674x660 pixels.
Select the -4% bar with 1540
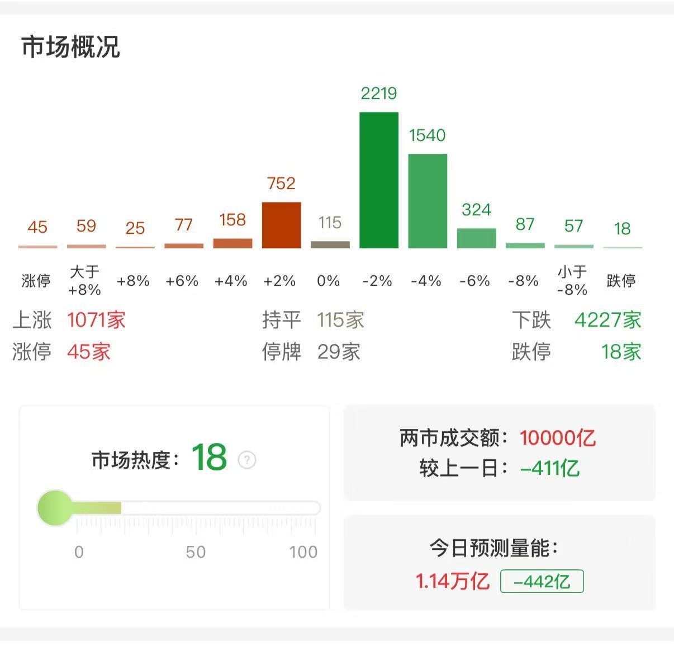[428, 201]
